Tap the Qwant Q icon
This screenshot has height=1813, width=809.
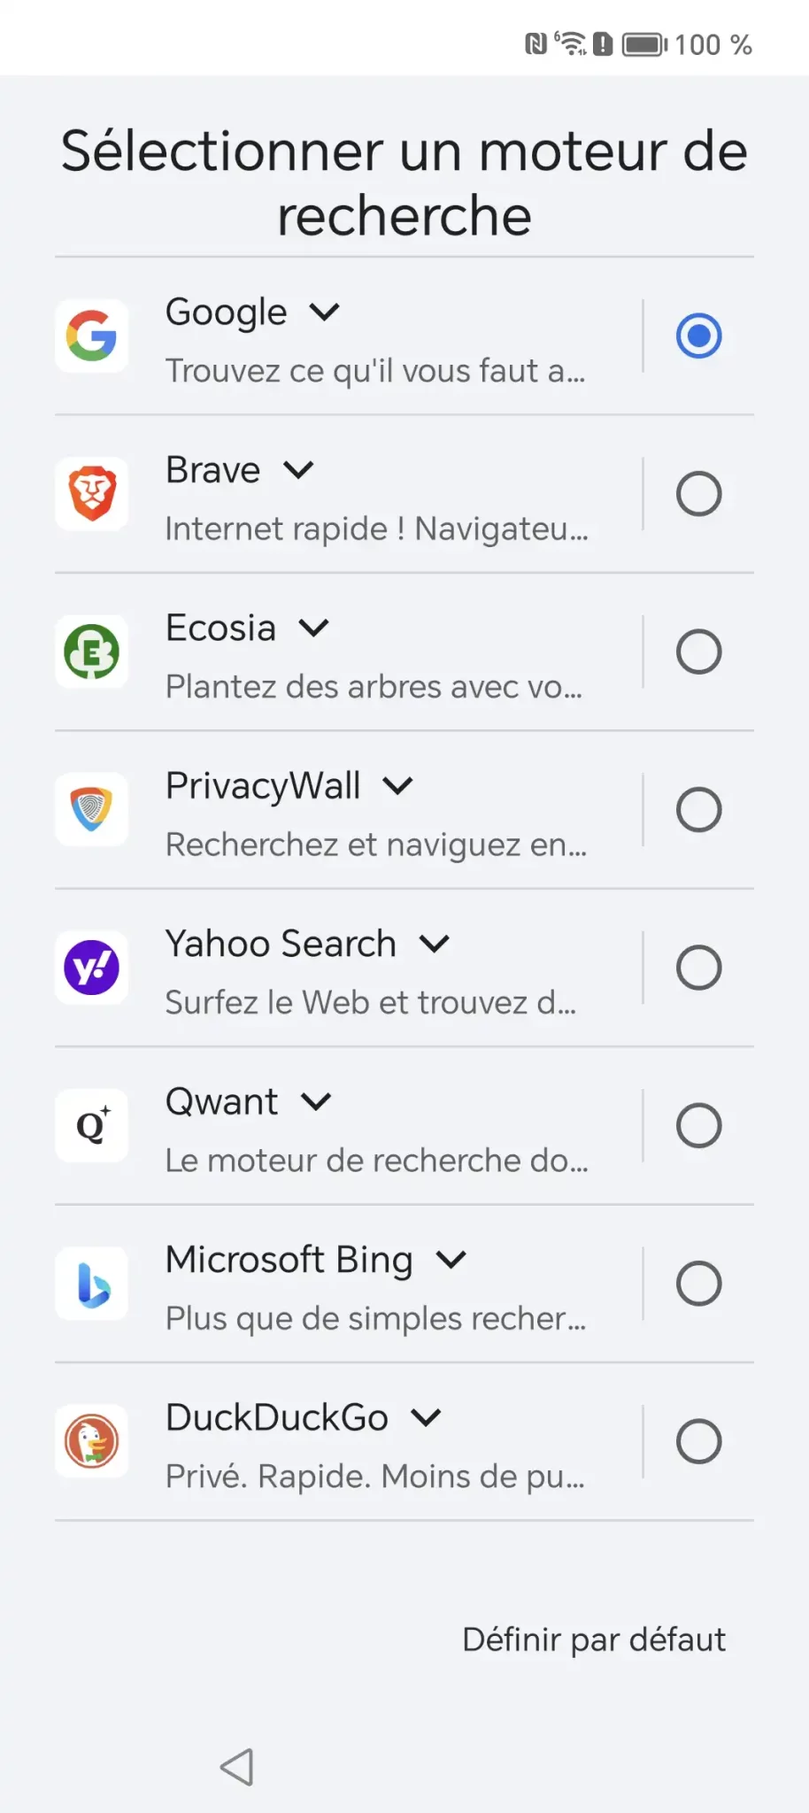pyautogui.click(x=91, y=1126)
